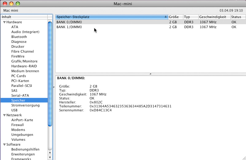Click the Mac mini label below the title bar

pyautogui.click(x=11, y=10)
